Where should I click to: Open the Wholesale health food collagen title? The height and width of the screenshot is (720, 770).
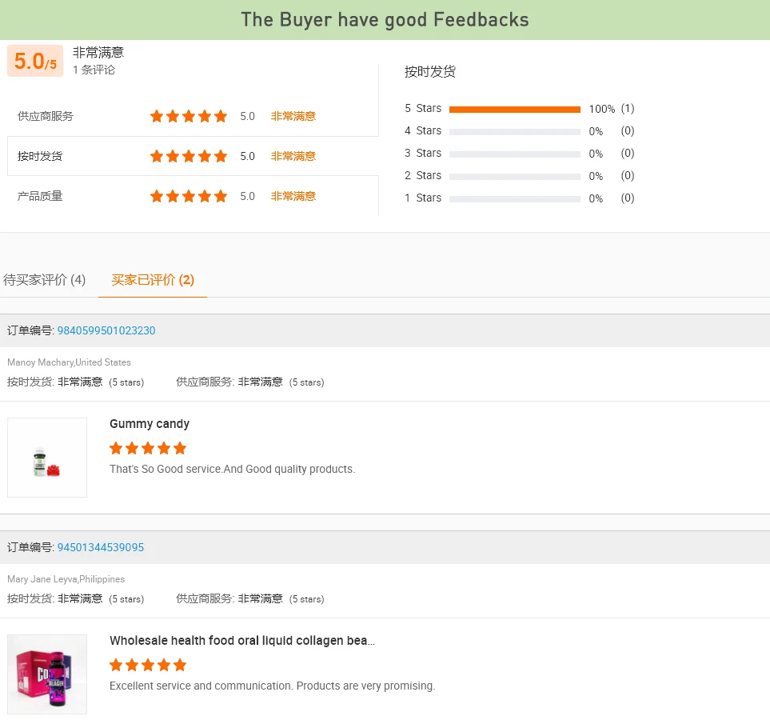(242, 641)
